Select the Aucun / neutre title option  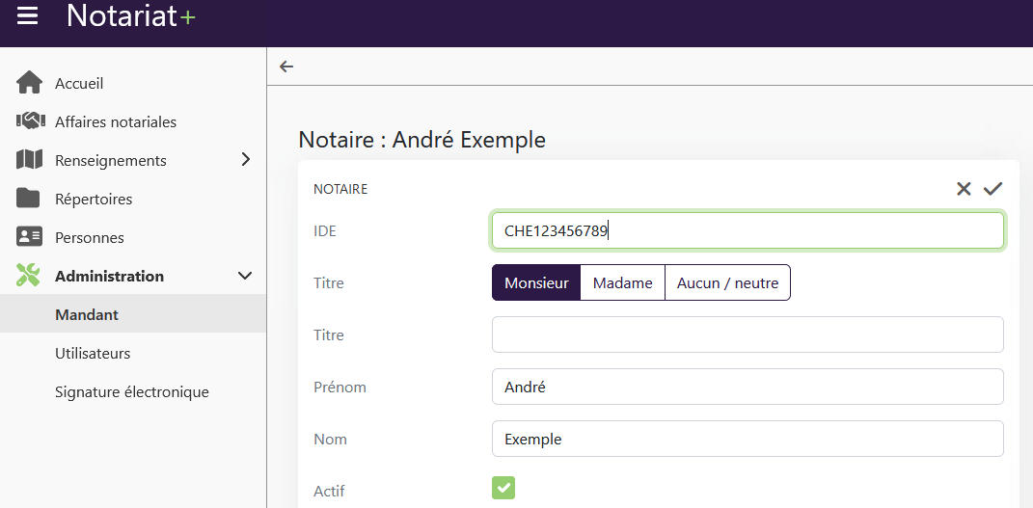click(x=727, y=283)
